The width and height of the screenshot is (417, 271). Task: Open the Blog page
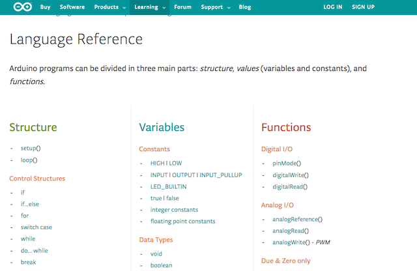tap(245, 7)
